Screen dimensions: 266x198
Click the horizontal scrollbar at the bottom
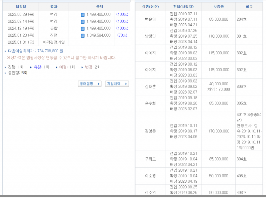point(133,196)
